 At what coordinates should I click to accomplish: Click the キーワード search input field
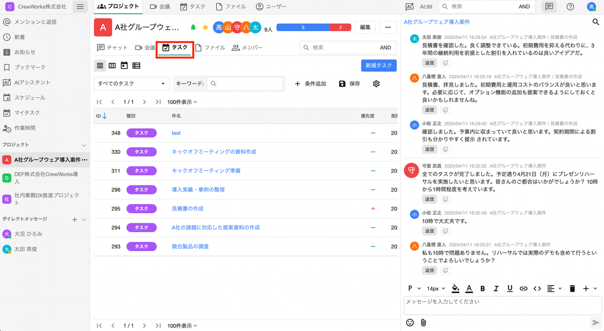245,84
